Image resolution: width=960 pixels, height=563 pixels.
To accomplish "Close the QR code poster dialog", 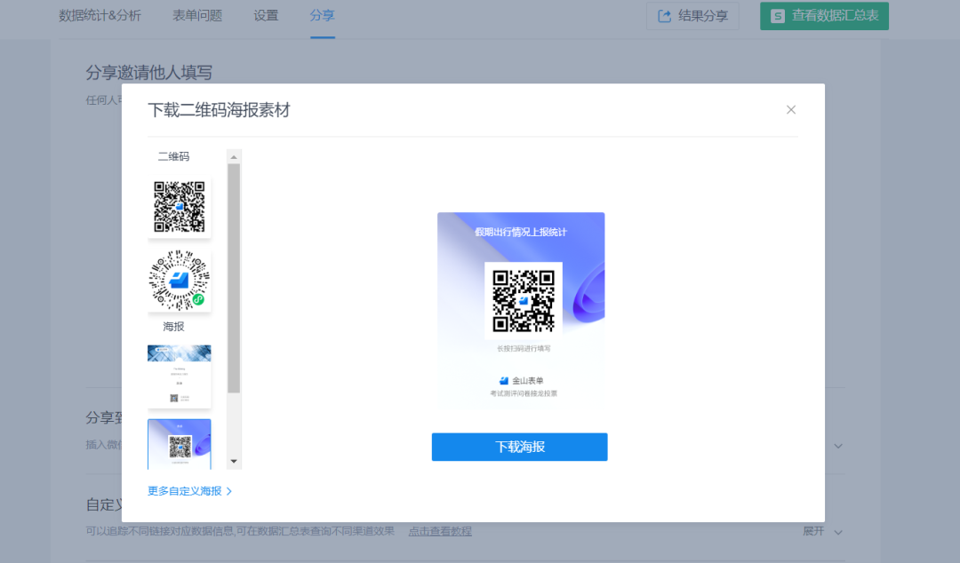I will click(x=791, y=109).
